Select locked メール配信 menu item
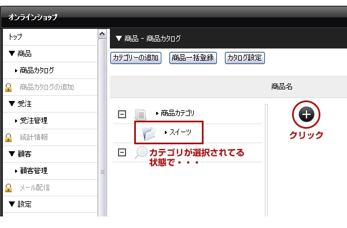 [35, 188]
